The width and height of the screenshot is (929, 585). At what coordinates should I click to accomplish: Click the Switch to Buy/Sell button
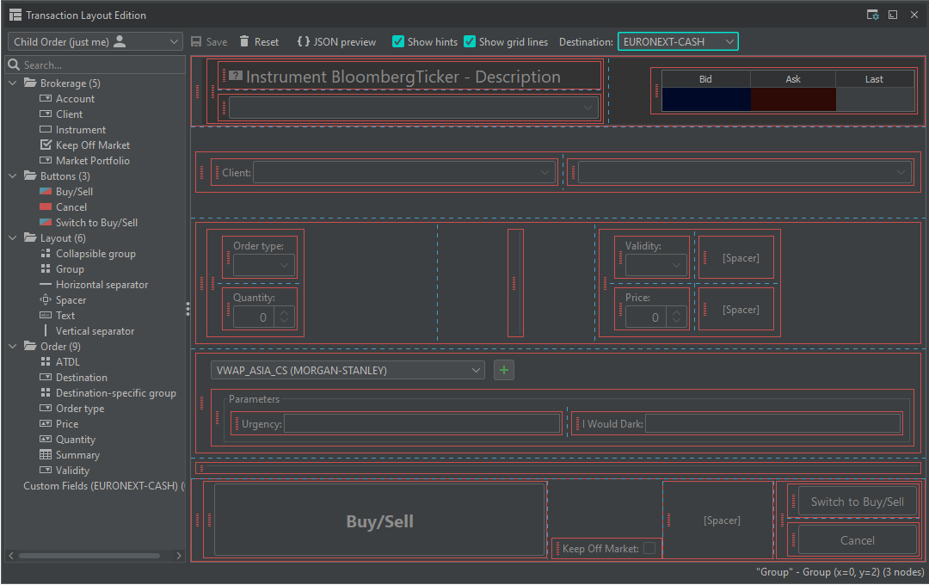click(x=857, y=501)
